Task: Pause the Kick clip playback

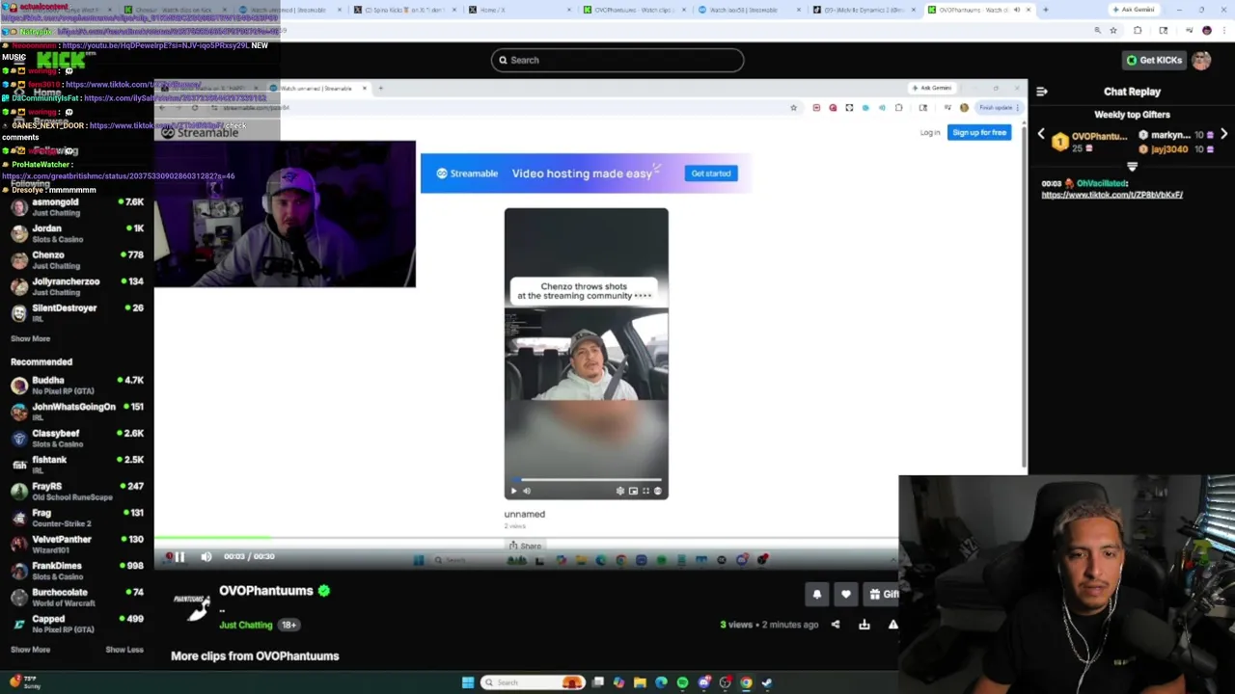Action: 178,556
